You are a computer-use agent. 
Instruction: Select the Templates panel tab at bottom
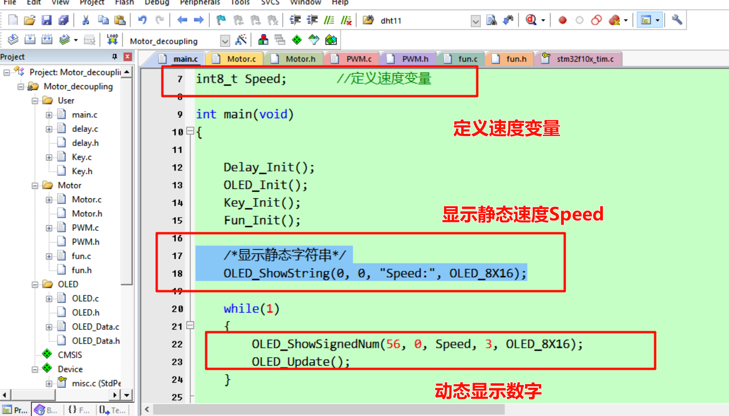[x=112, y=410]
